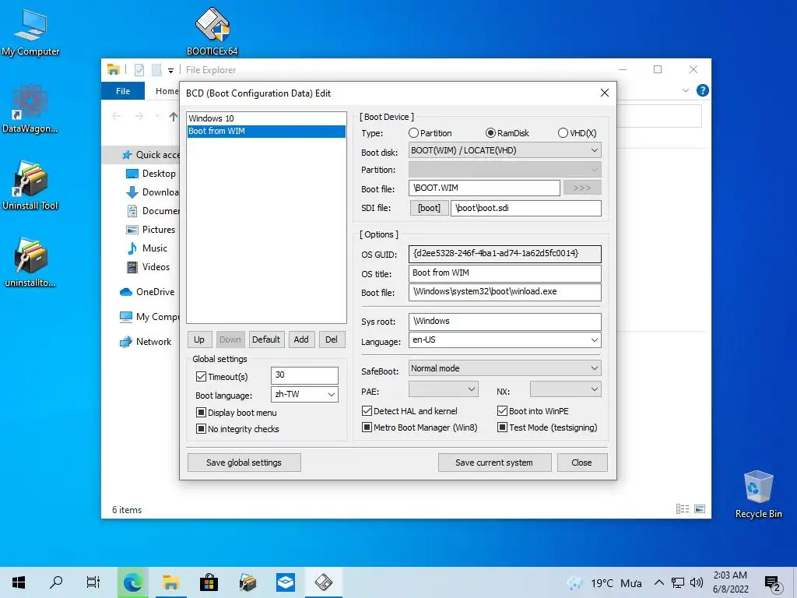Image resolution: width=797 pixels, height=598 pixels.
Task: Switch File Explorer to details view icon
Action: pyautogui.click(x=682, y=509)
